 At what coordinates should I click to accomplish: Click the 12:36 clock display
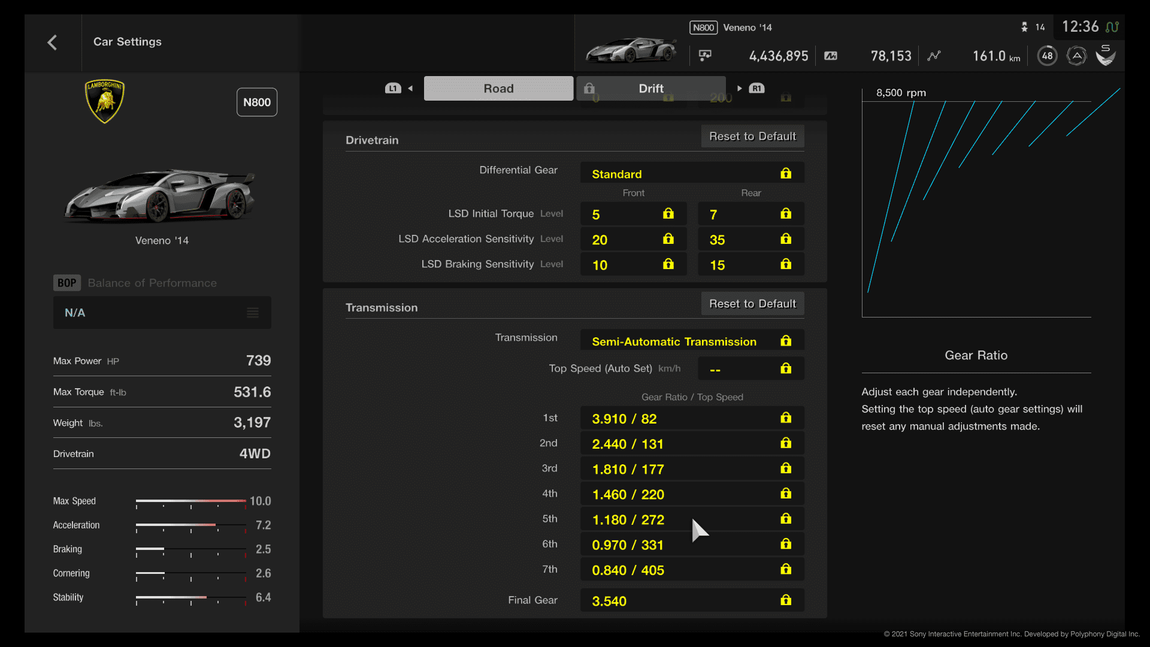click(1080, 27)
